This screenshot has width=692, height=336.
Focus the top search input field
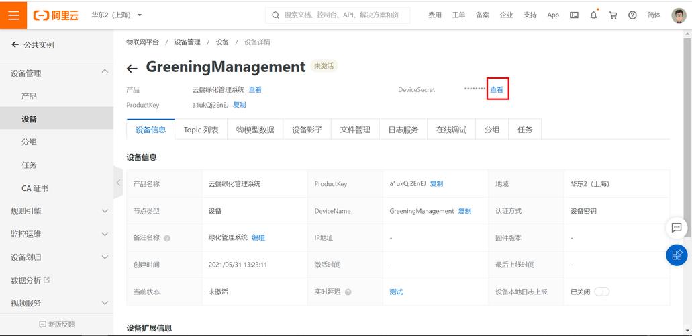tap(338, 15)
